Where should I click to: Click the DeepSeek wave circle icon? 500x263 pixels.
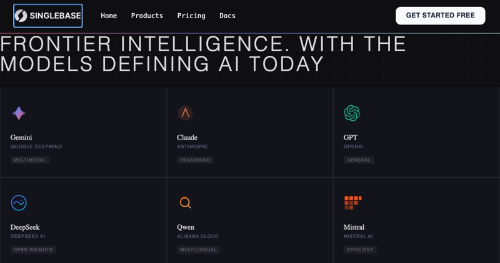(x=19, y=203)
